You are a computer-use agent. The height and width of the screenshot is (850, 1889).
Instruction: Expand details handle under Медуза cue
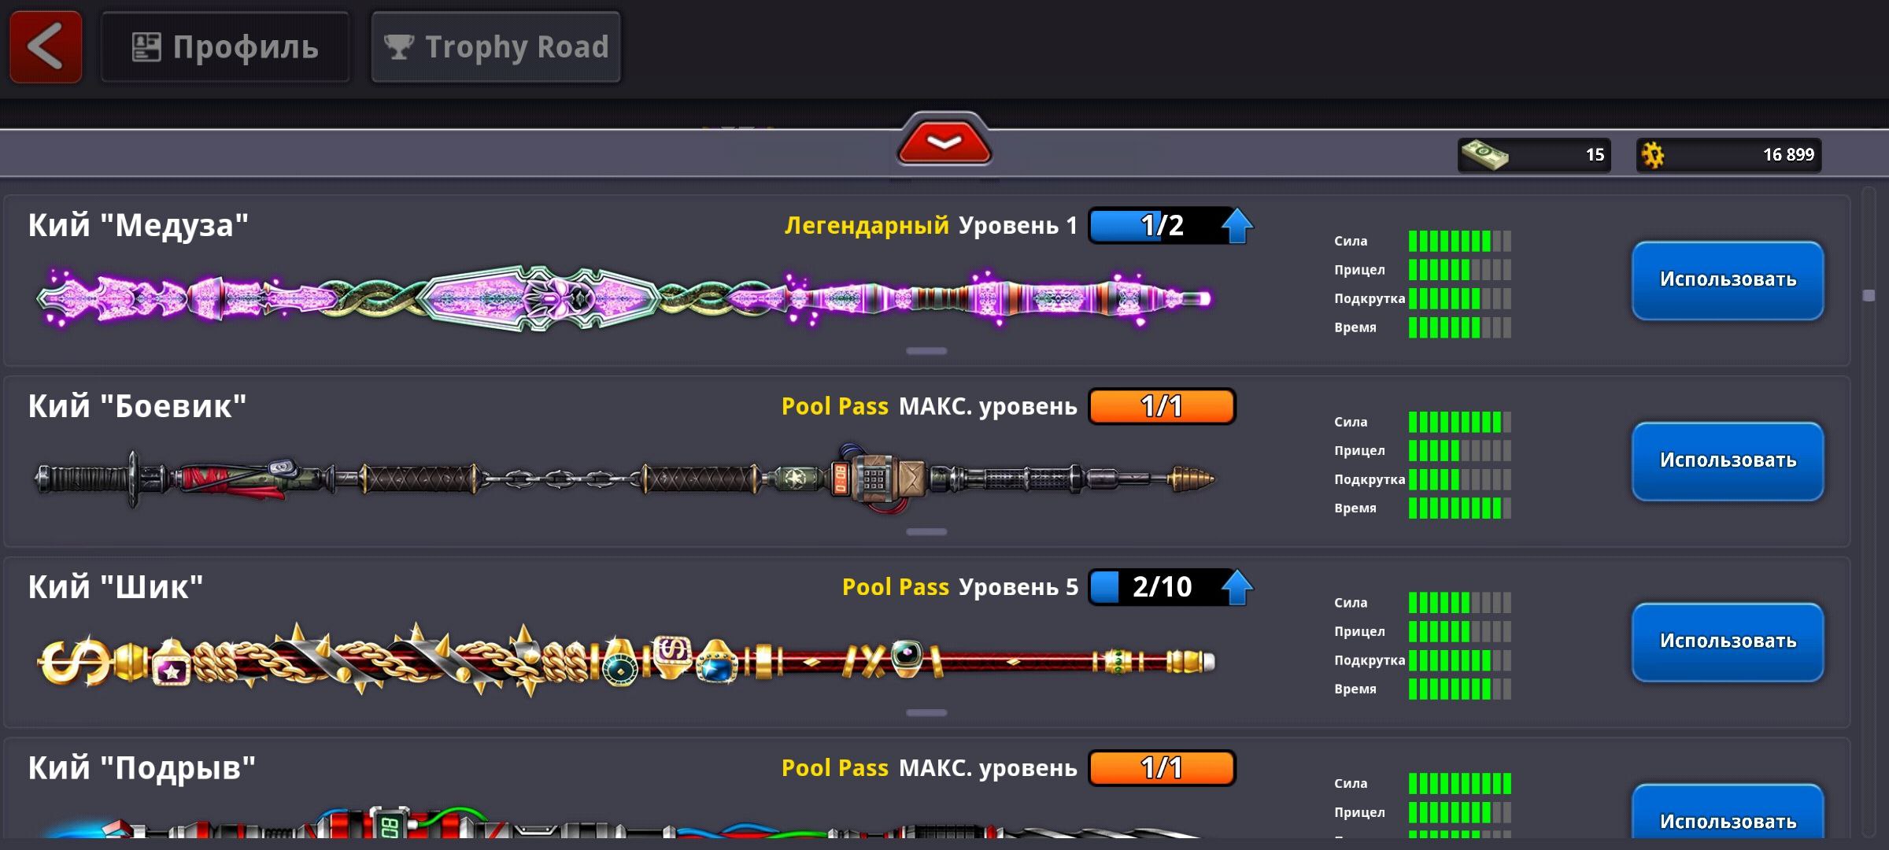(x=926, y=351)
